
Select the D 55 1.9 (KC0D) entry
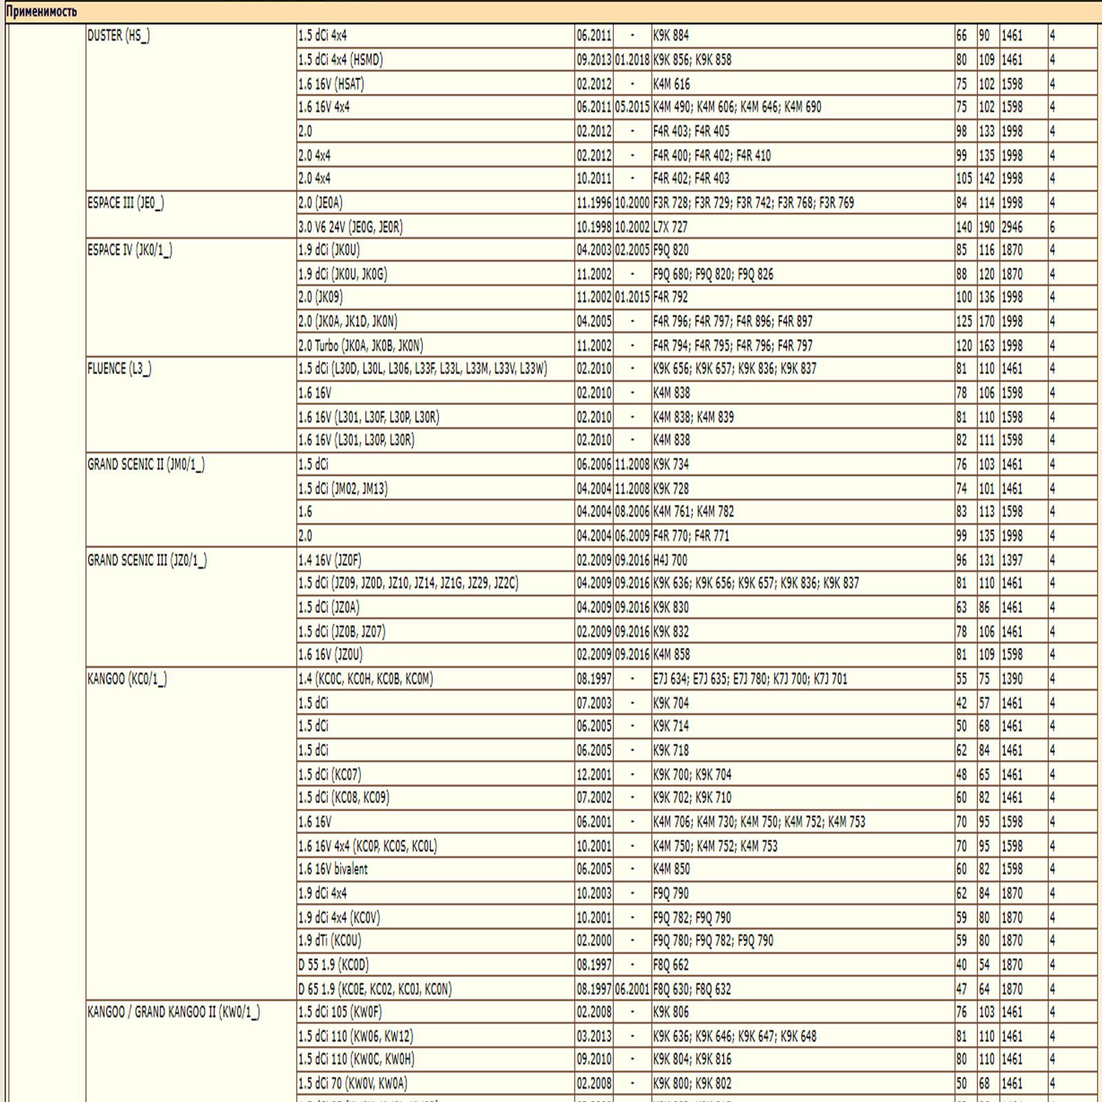point(333,965)
